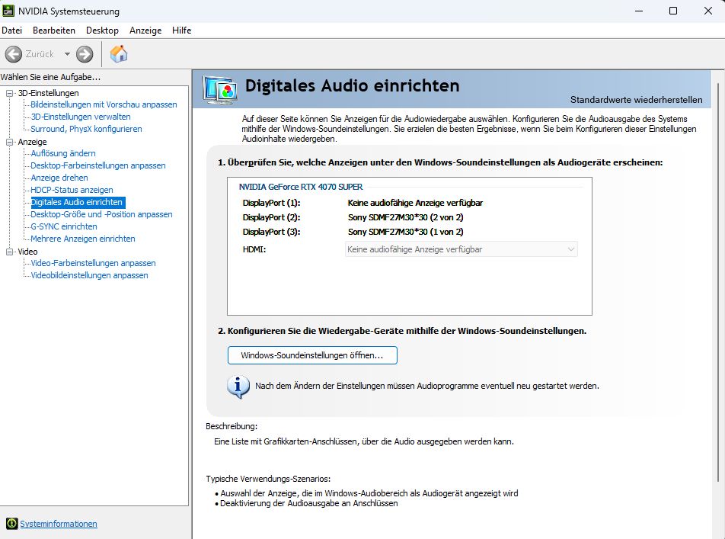Viewport: 725px width, 539px height.
Task: Select 3D-Einstellungen verwalten
Action: click(x=81, y=117)
